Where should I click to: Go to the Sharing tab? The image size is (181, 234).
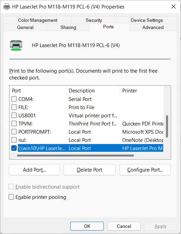coord(68,27)
